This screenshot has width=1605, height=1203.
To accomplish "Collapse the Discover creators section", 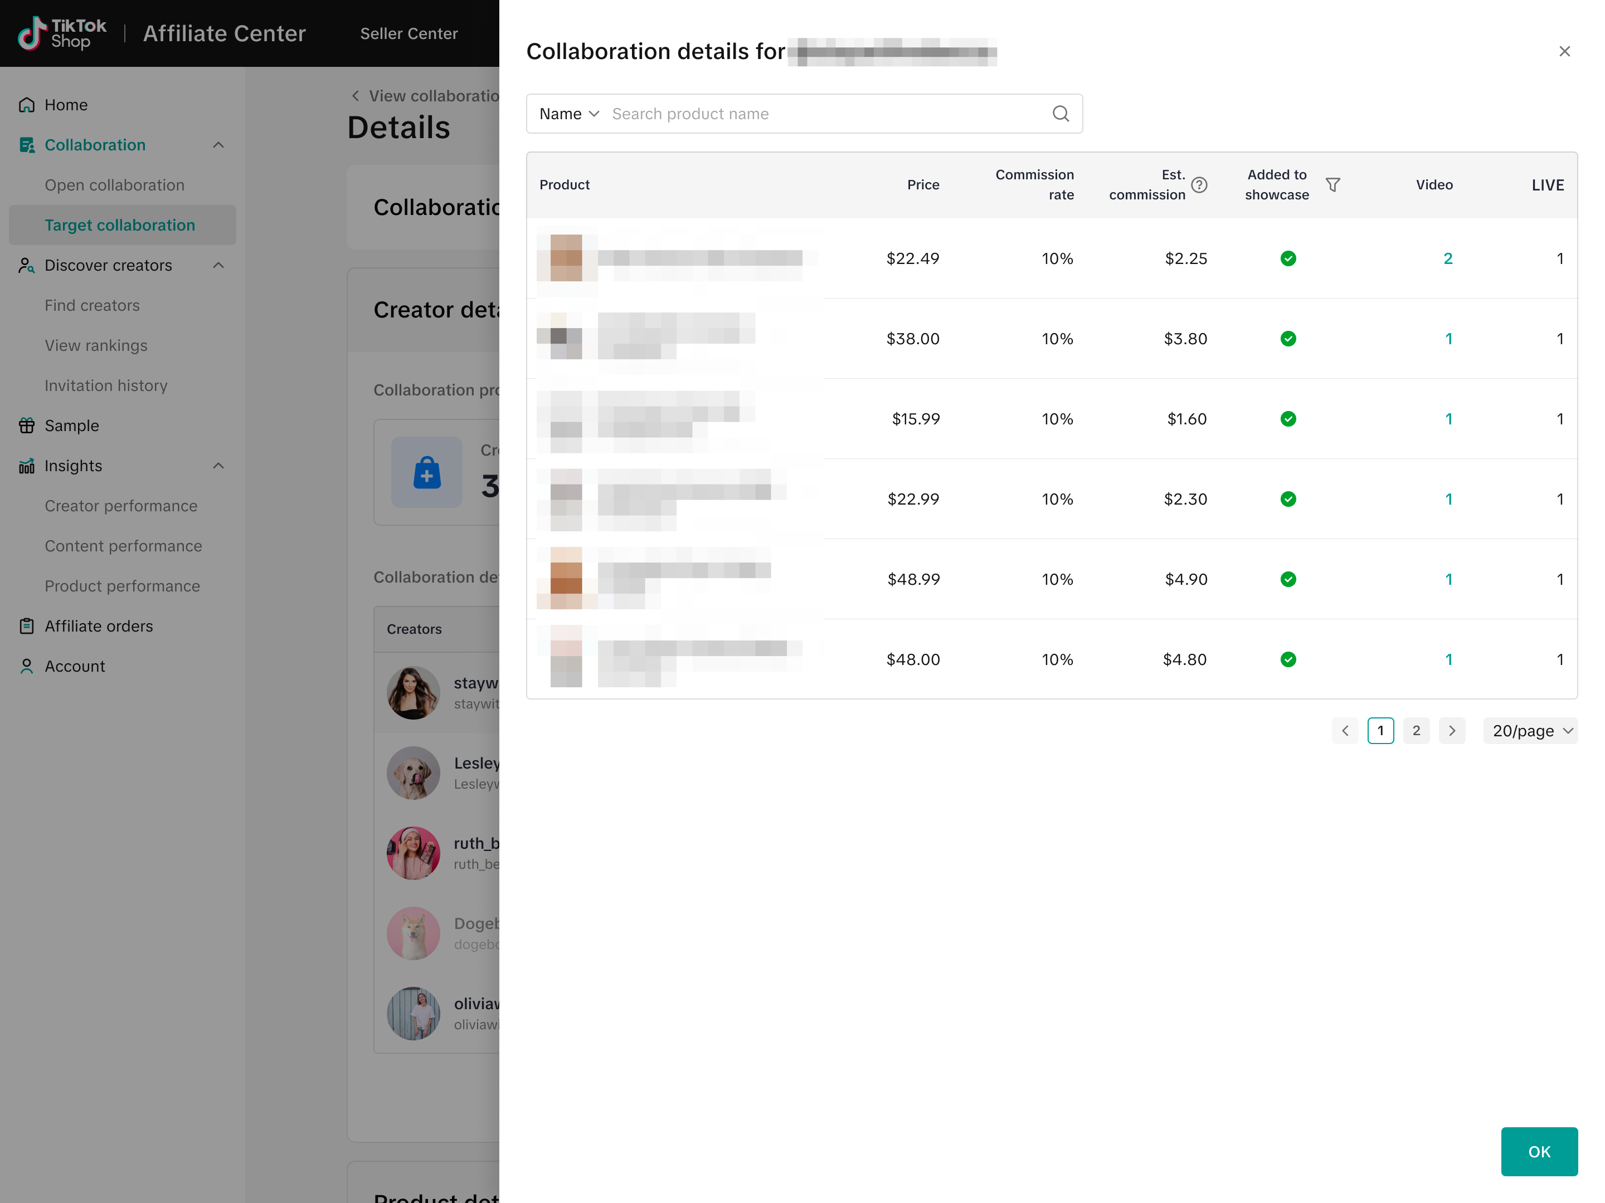I will (218, 266).
